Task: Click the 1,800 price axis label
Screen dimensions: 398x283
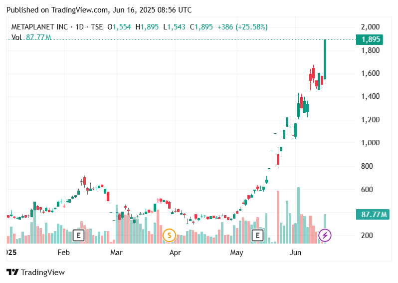Action: click(x=371, y=50)
